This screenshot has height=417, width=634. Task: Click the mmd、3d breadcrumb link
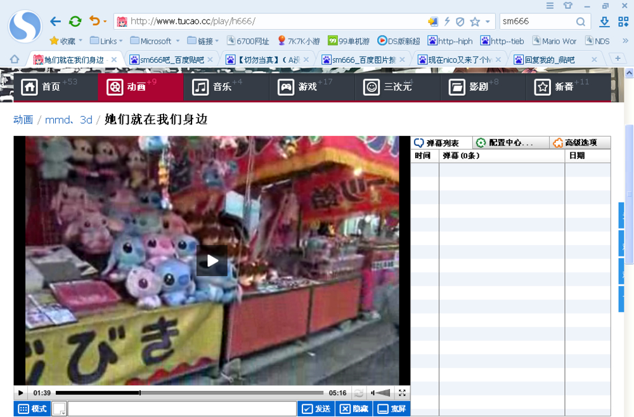68,119
